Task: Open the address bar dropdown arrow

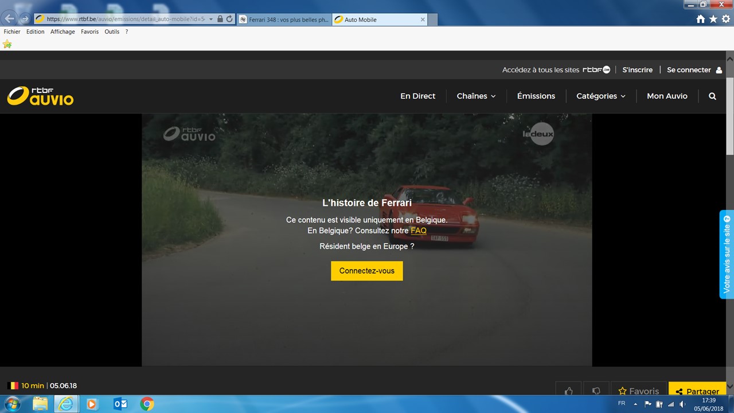Action: 211,19
